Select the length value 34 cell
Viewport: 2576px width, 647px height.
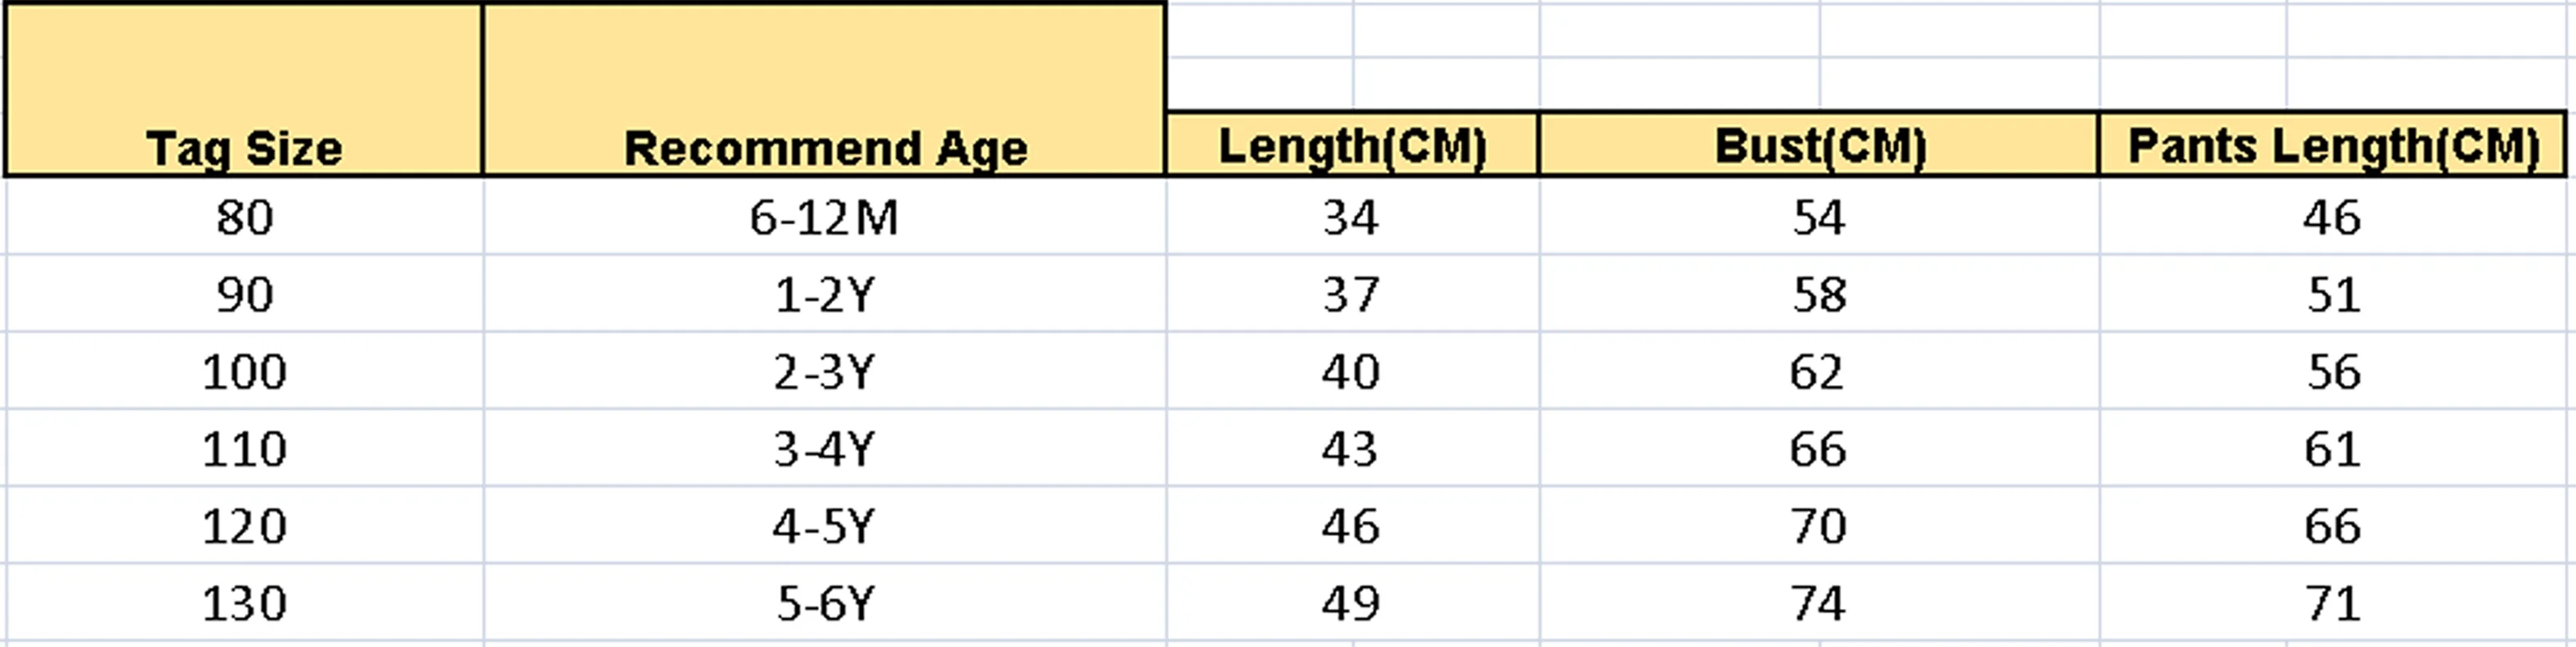(1352, 217)
